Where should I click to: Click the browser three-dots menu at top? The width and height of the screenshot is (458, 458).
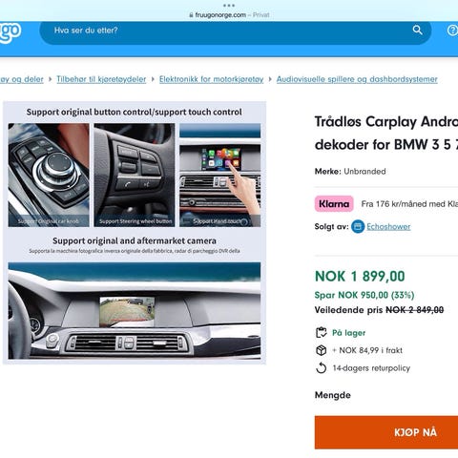pos(229,6)
